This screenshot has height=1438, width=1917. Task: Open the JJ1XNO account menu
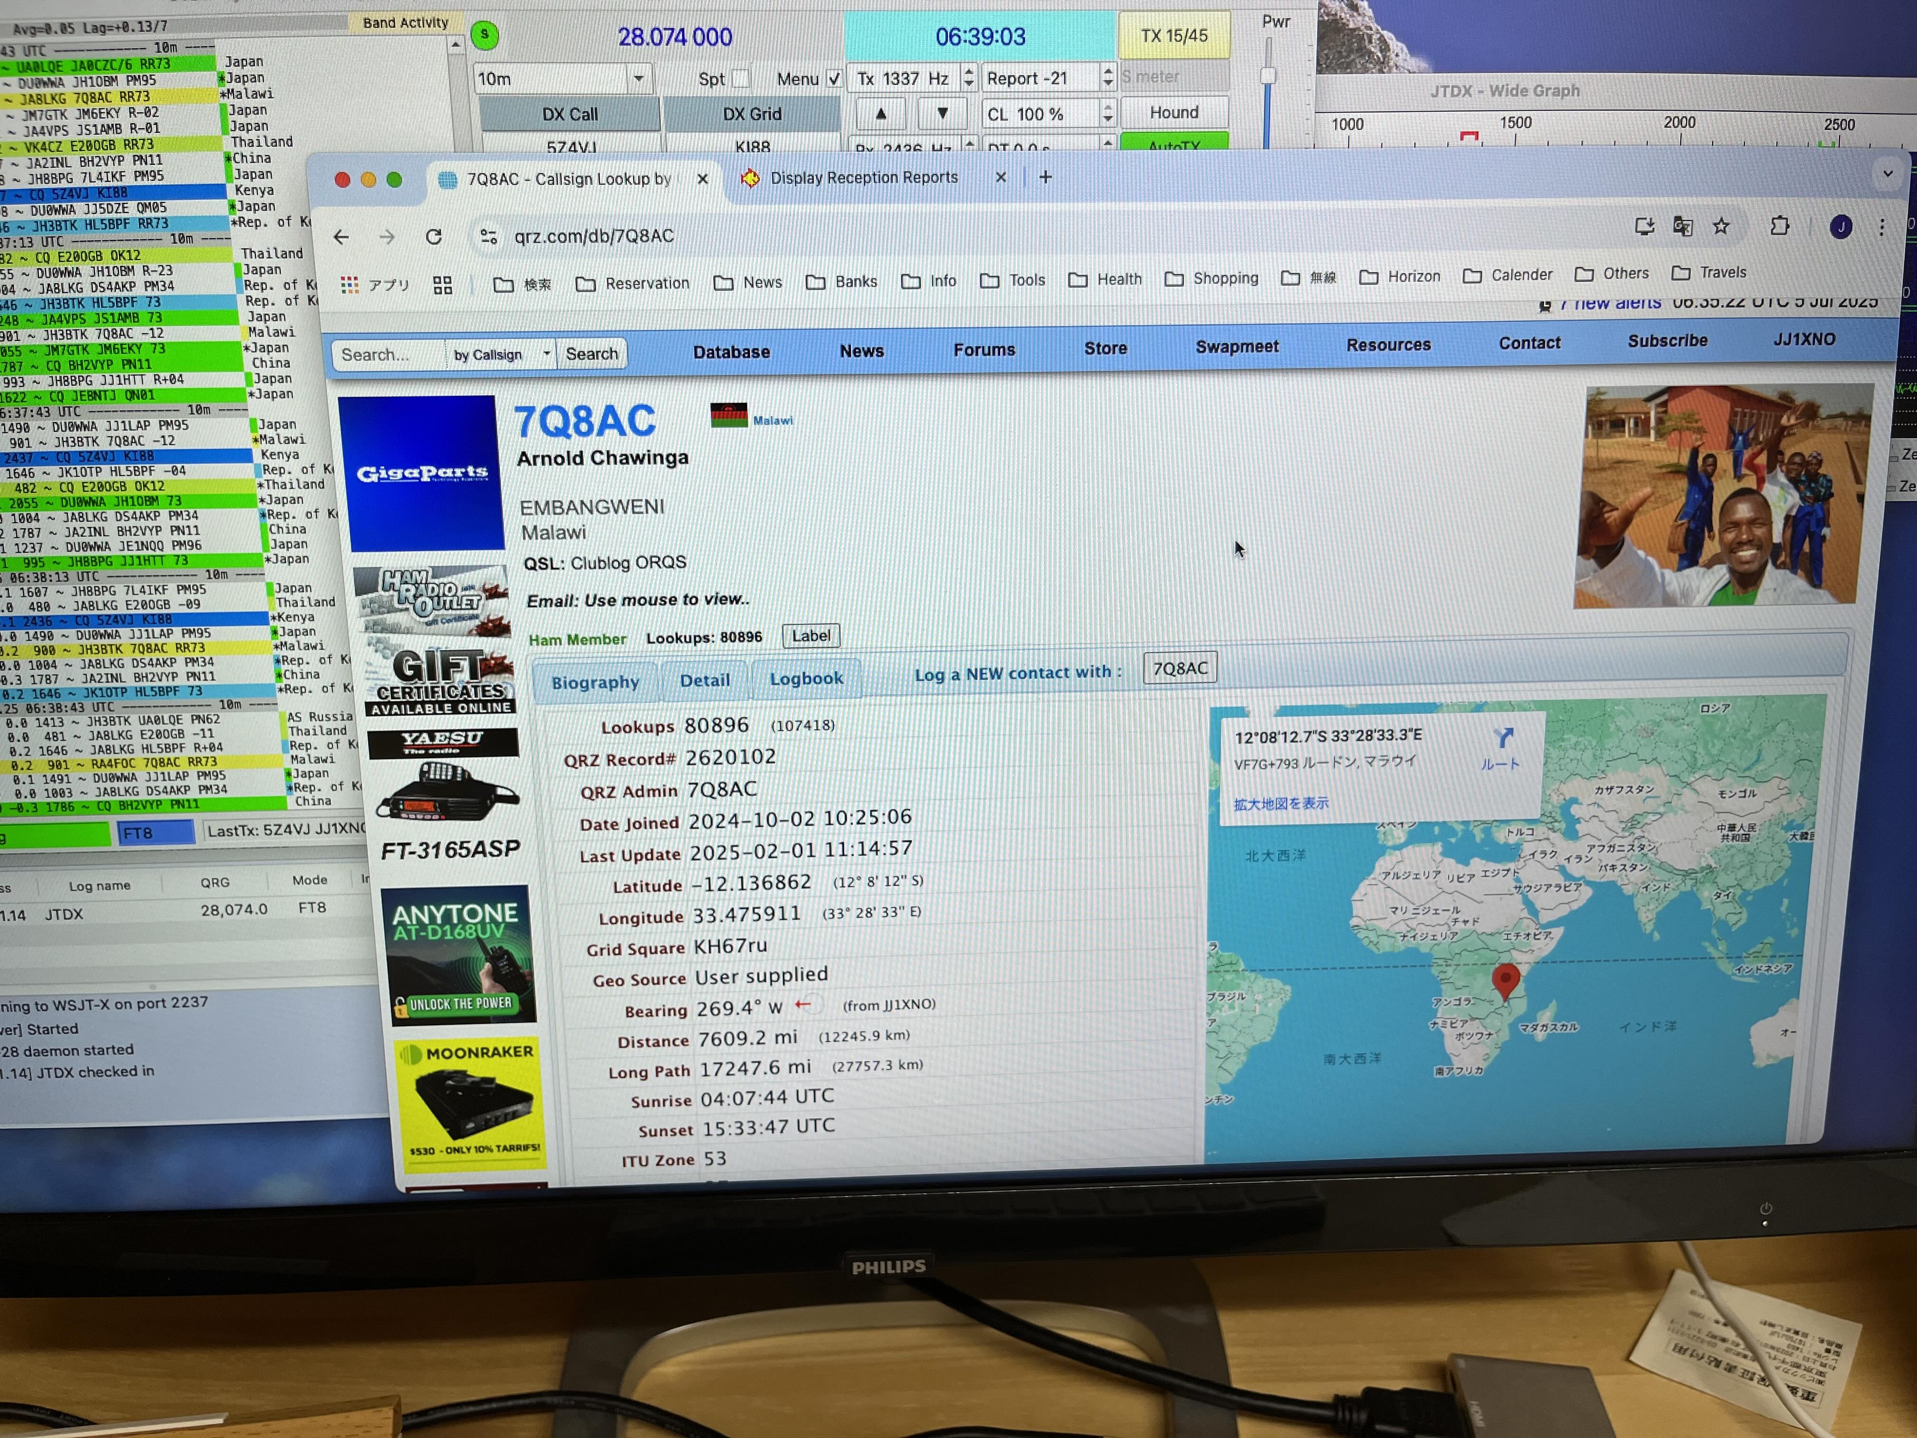tap(1804, 340)
